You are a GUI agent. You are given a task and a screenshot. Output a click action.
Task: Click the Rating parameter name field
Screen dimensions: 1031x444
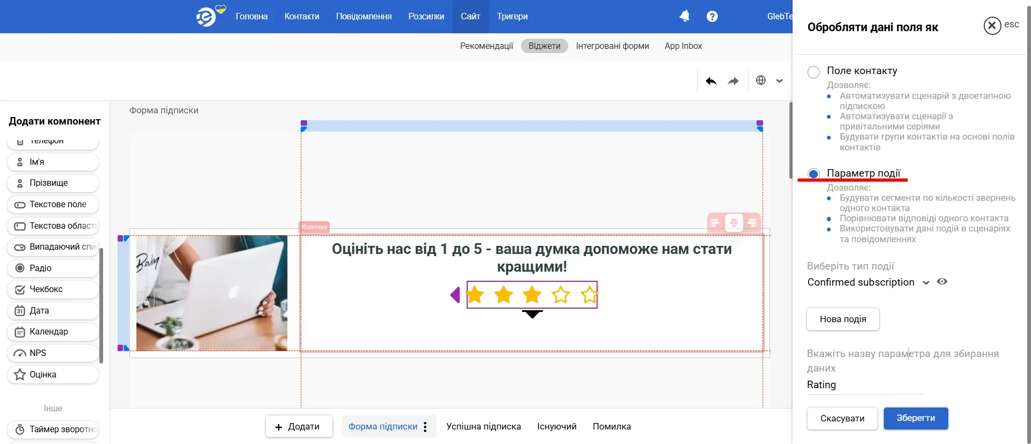[x=865, y=385]
